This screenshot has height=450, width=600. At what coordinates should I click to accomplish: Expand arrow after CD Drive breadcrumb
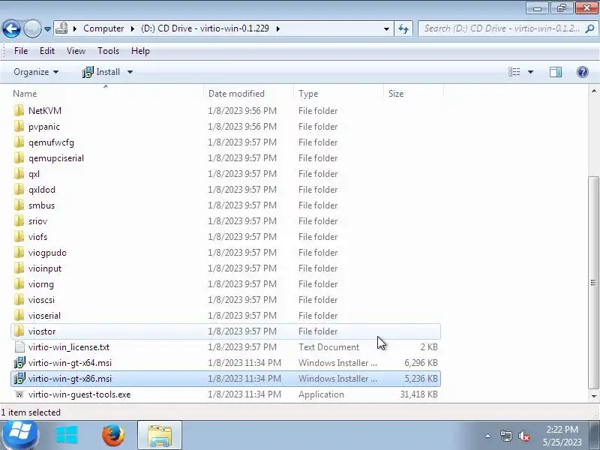[x=277, y=28]
